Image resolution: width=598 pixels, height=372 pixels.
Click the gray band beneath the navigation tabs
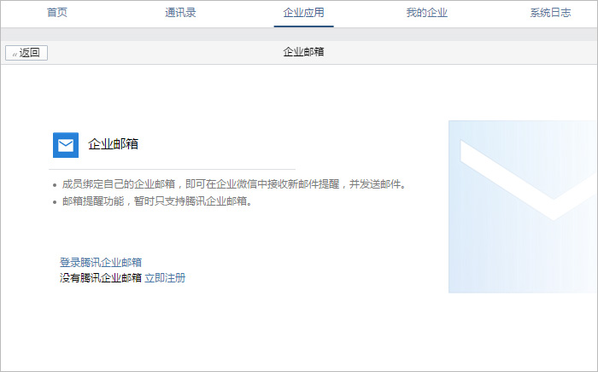(299, 34)
